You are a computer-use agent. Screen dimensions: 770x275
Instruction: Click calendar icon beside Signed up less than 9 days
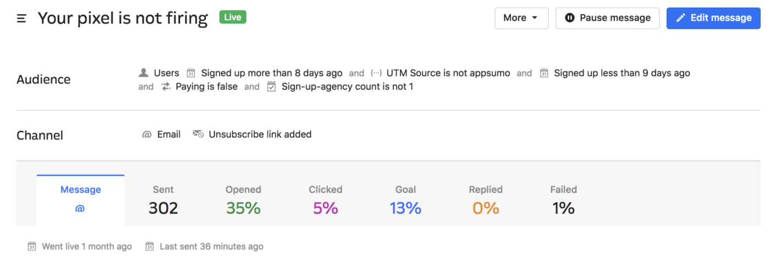(x=544, y=73)
